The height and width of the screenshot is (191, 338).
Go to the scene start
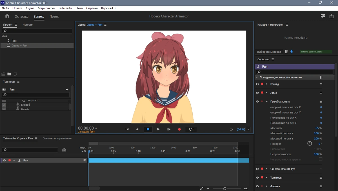coord(127,129)
